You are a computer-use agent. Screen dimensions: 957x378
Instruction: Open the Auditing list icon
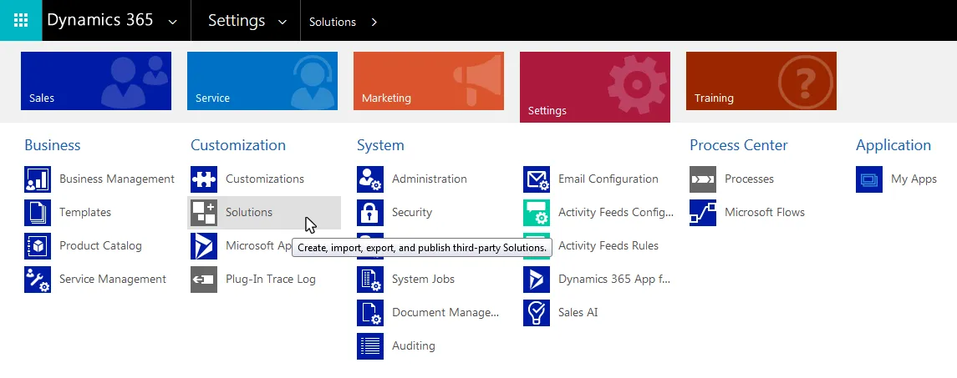click(370, 346)
